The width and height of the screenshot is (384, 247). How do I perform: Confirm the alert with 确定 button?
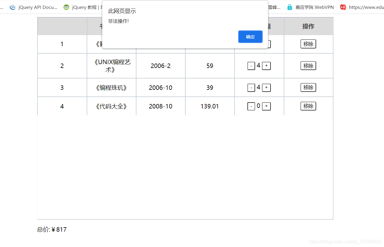(250, 37)
